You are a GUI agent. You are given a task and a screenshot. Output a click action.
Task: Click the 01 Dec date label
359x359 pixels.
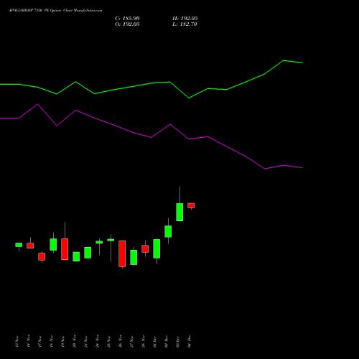(155, 341)
